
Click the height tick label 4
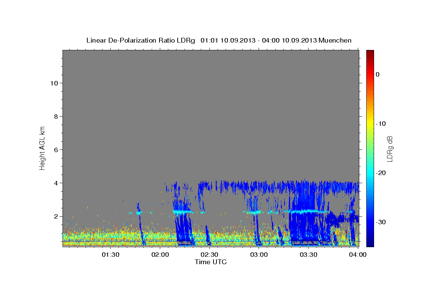click(55, 183)
